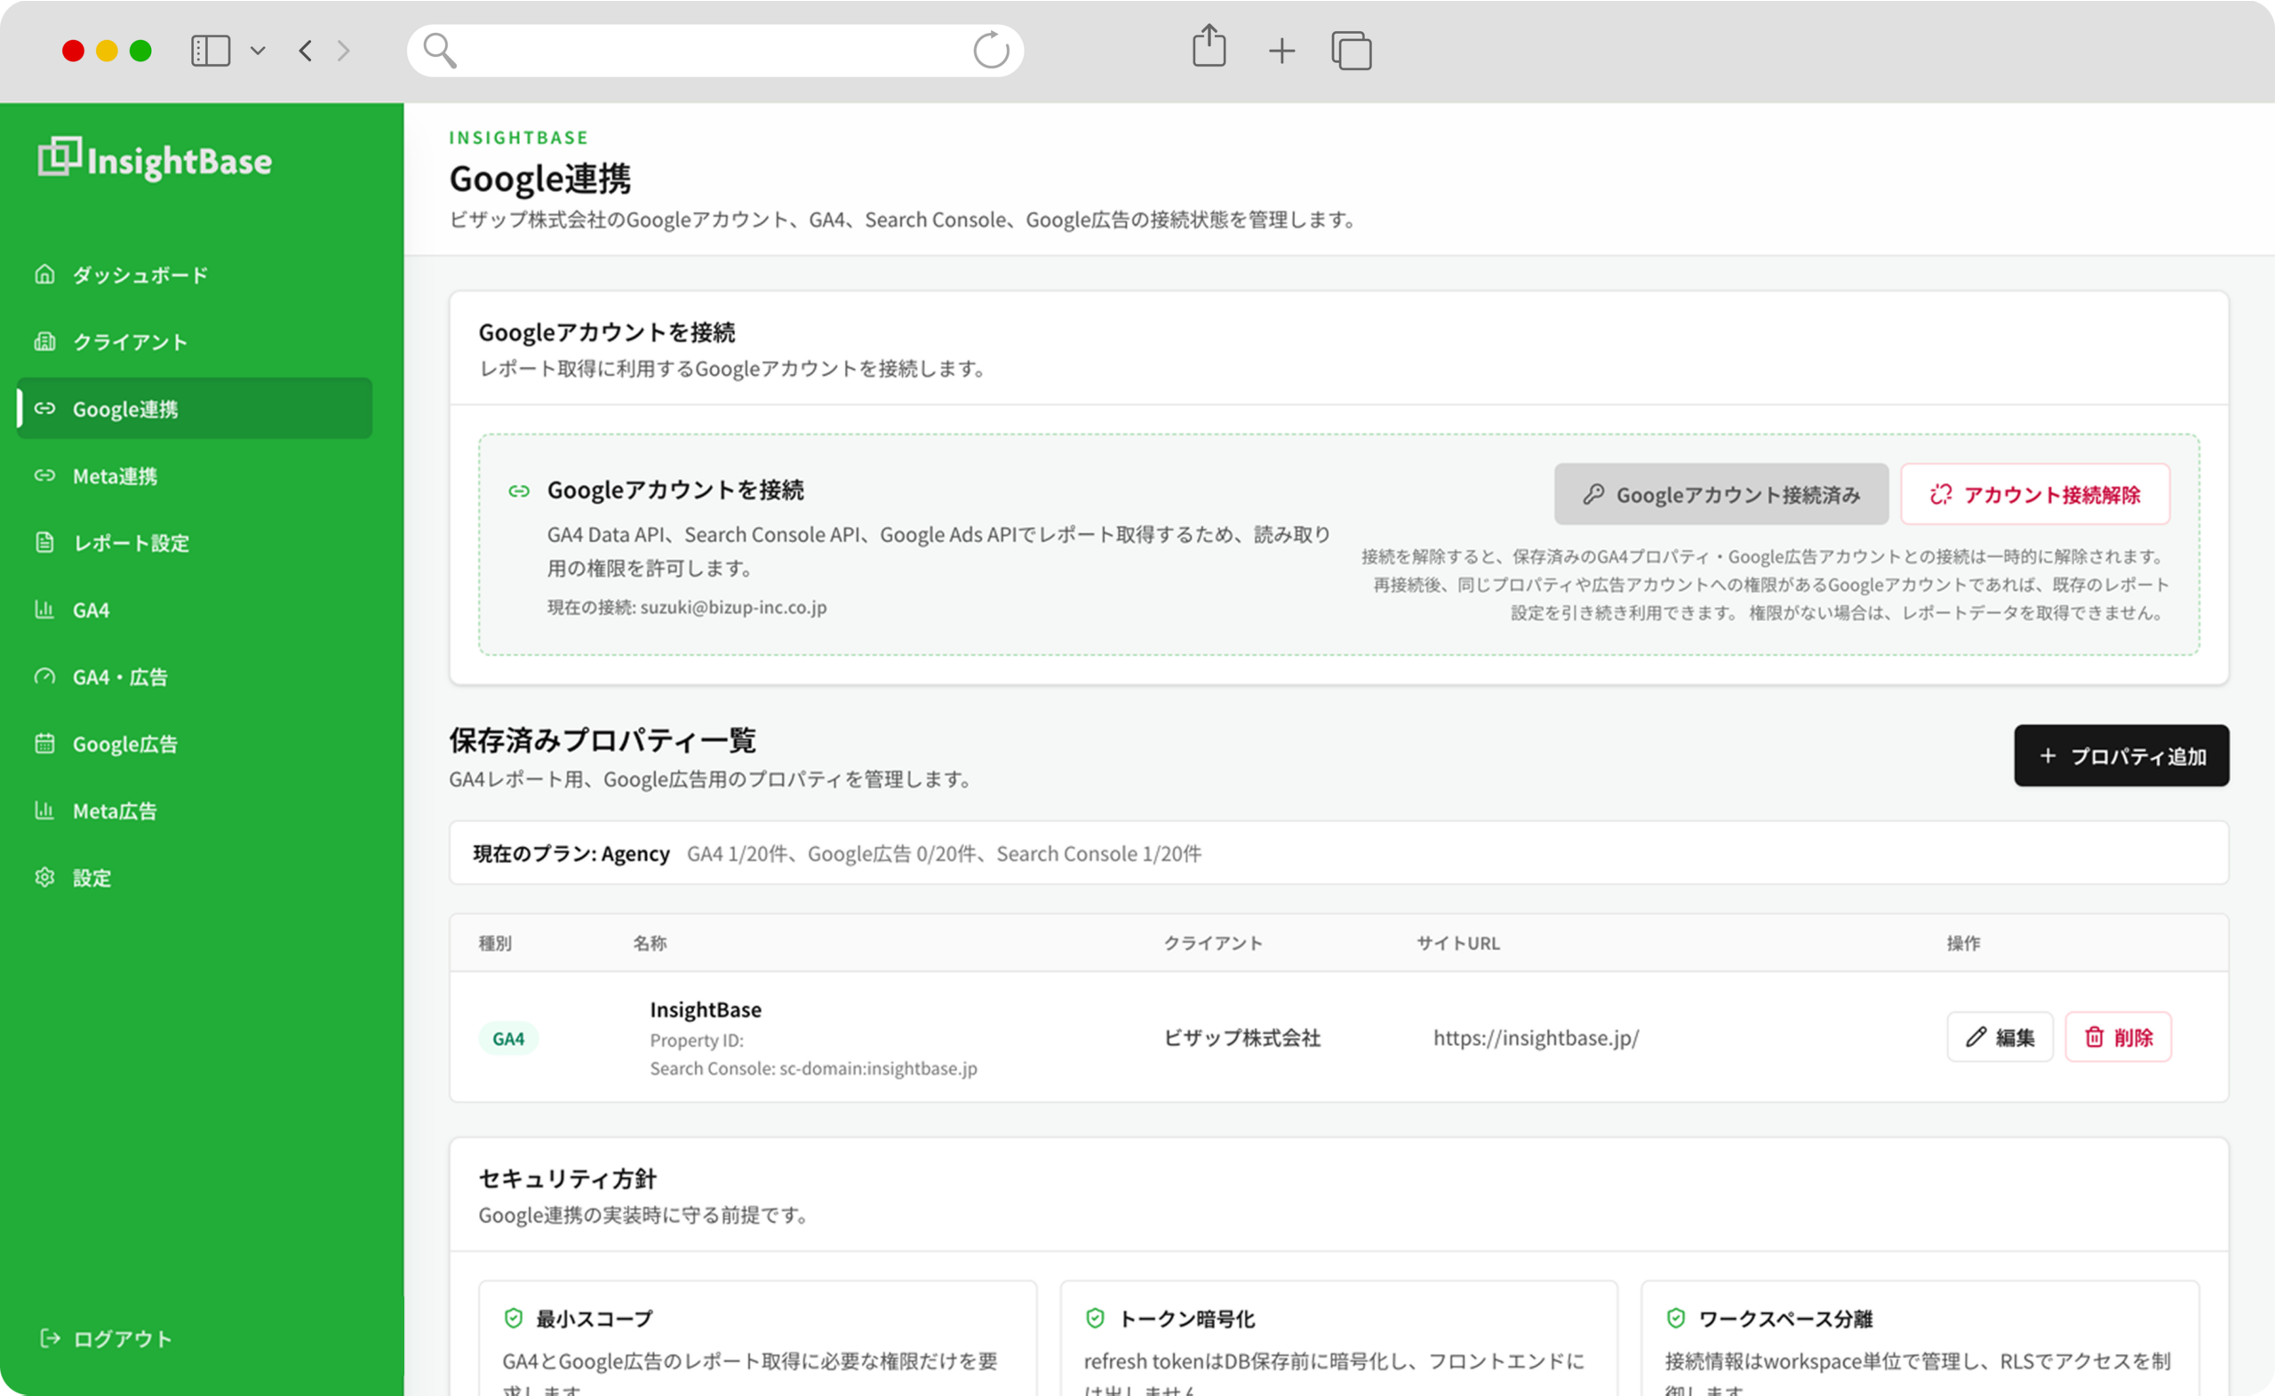Click the クライアント building icon
Image resolution: width=2275 pixels, height=1396 pixels.
[x=44, y=341]
